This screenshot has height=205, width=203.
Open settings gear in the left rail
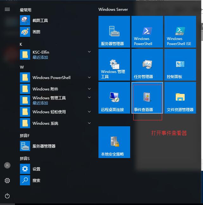[x=7, y=181]
